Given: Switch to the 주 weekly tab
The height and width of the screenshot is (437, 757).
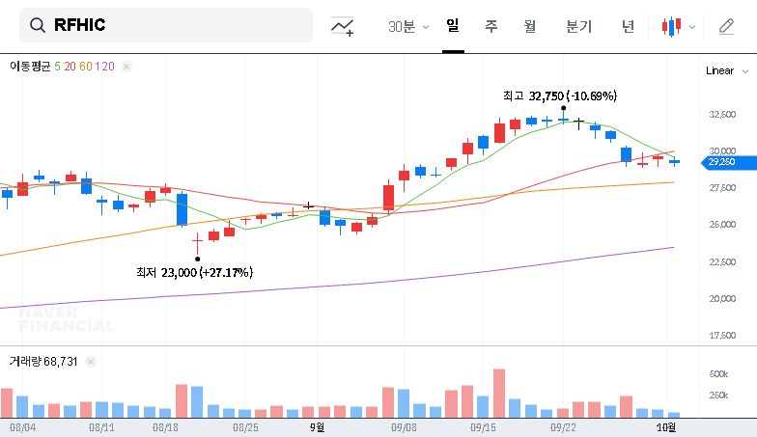Looking at the screenshot, I should [491, 26].
